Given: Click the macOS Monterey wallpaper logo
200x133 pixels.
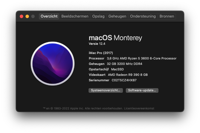Looking at the screenshot, I should (52, 63).
